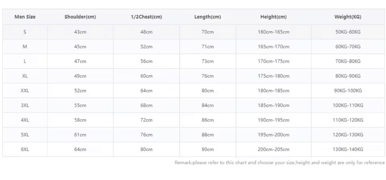Click the 90KG-100KG weight cell
The image size is (386, 180).
pyautogui.click(x=348, y=90)
